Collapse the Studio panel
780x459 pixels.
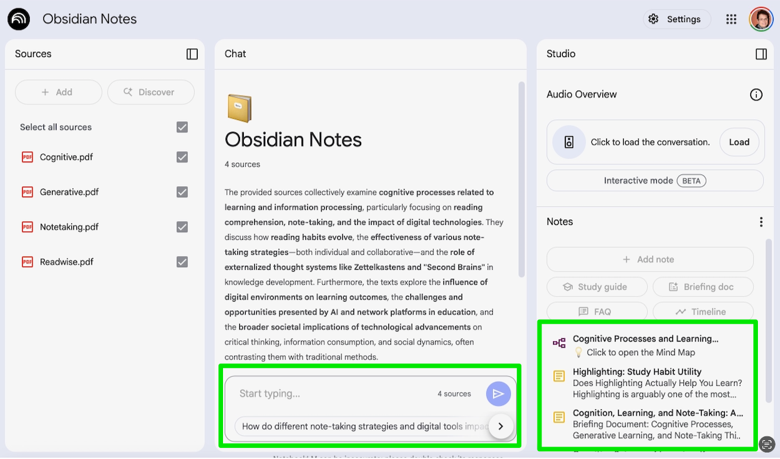(761, 54)
